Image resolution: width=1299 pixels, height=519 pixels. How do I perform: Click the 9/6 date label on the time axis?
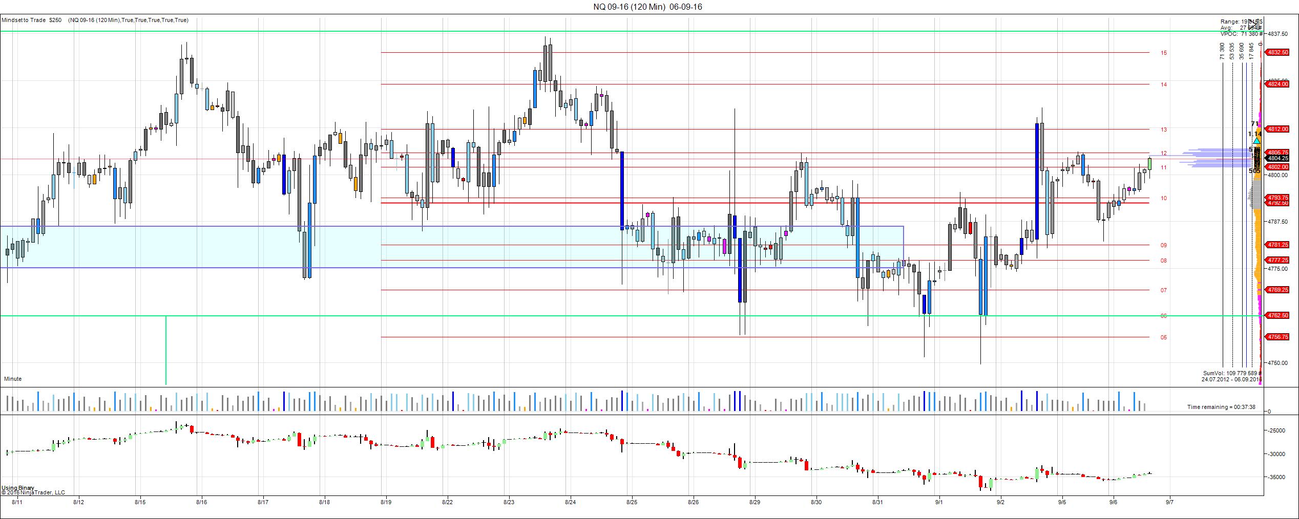(1113, 503)
